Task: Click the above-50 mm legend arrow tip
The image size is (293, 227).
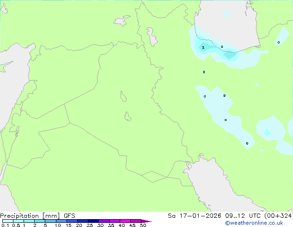Action: click(146, 221)
